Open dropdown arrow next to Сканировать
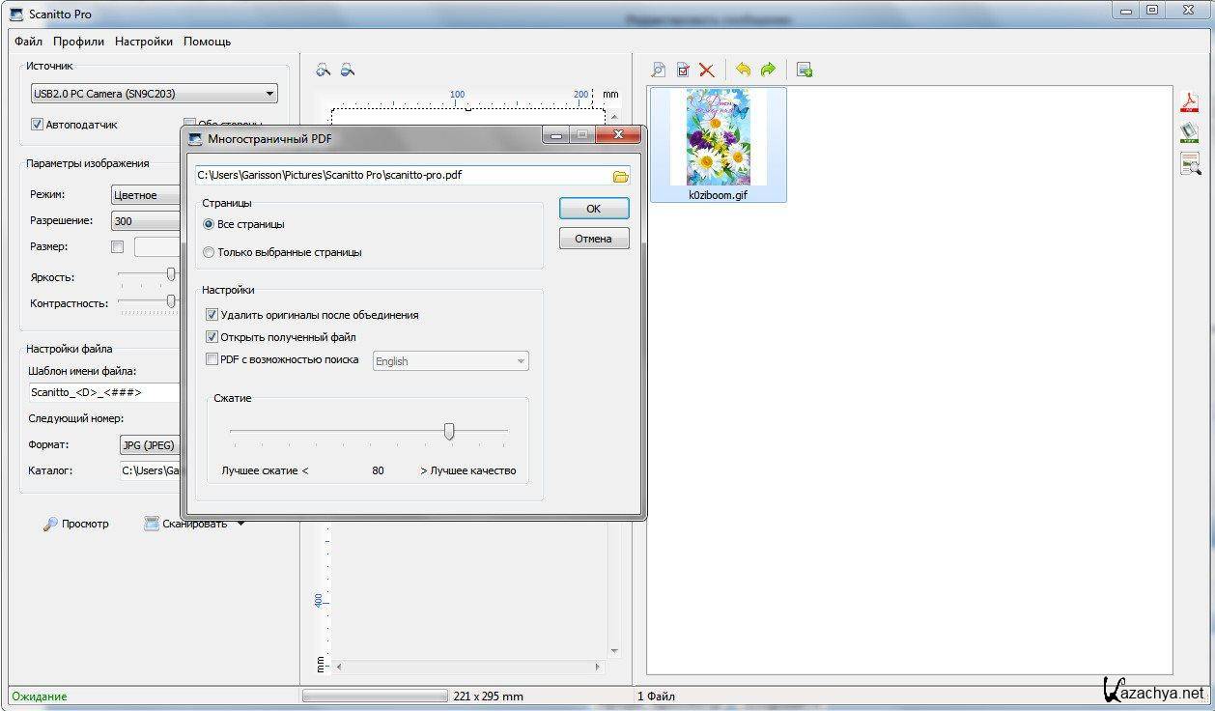1215x711 pixels. (x=241, y=524)
